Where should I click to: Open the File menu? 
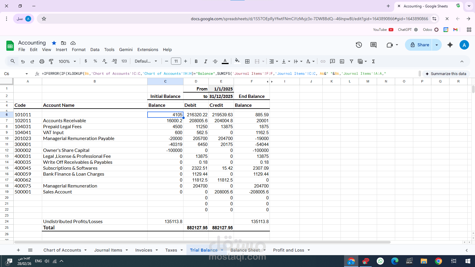tap(22, 50)
